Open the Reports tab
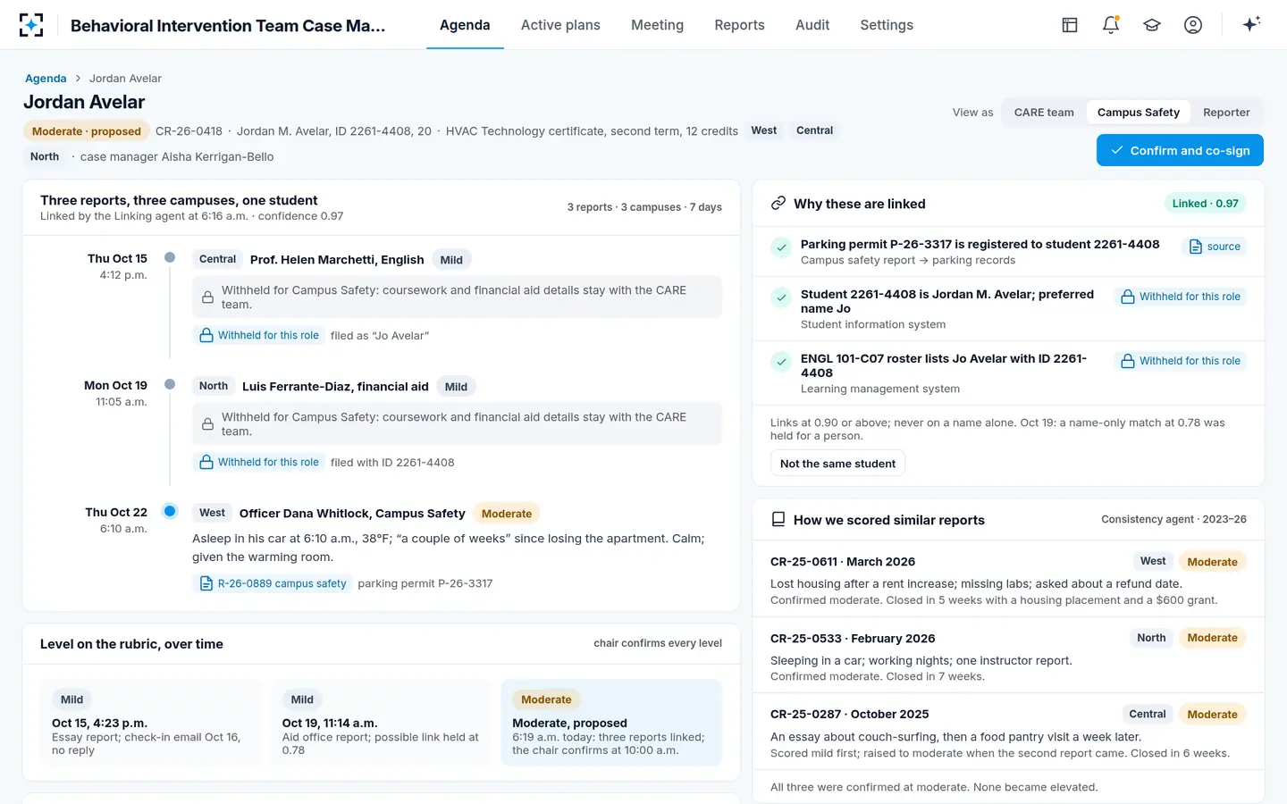The height and width of the screenshot is (804, 1287). tap(739, 25)
